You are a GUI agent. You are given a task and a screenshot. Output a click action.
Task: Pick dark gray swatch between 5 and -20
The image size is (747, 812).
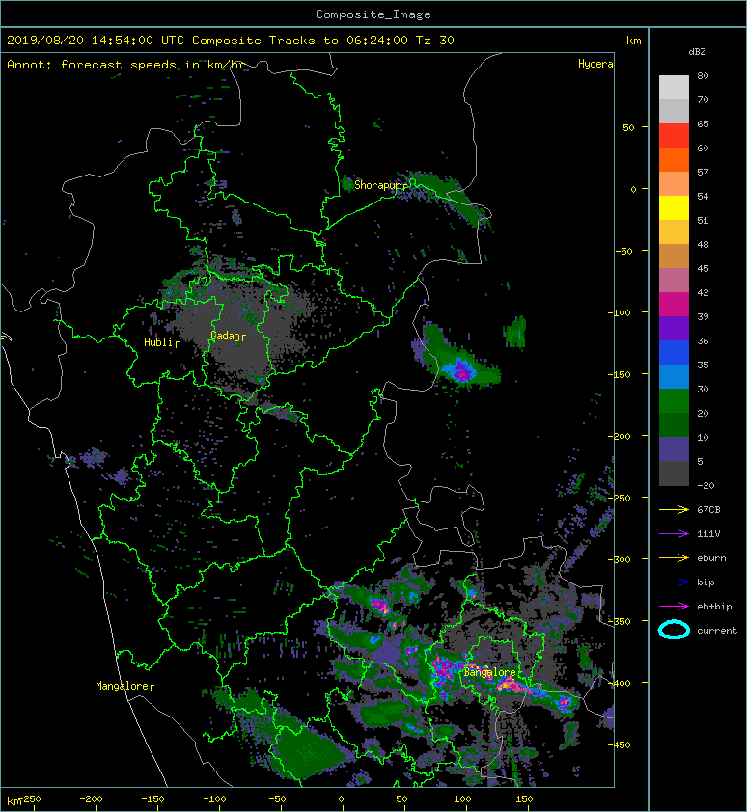pos(674,473)
